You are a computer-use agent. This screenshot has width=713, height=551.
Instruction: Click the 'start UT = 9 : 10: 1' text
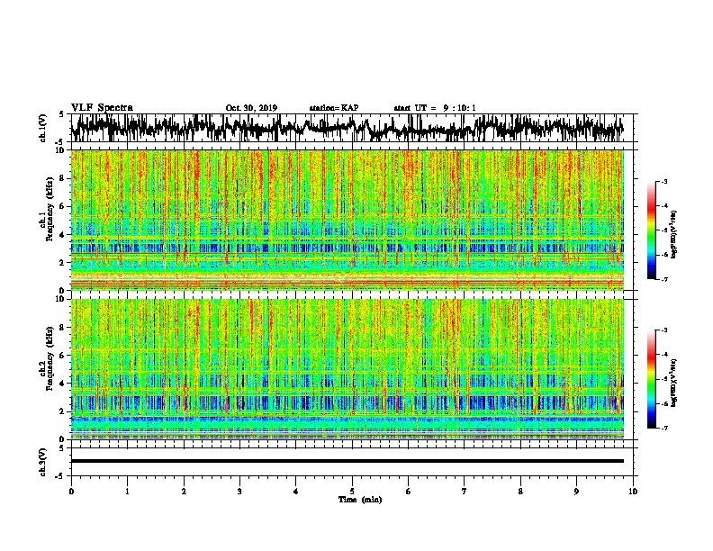point(435,108)
